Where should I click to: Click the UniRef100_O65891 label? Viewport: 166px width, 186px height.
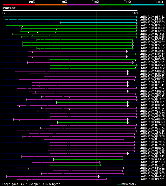[152, 62]
